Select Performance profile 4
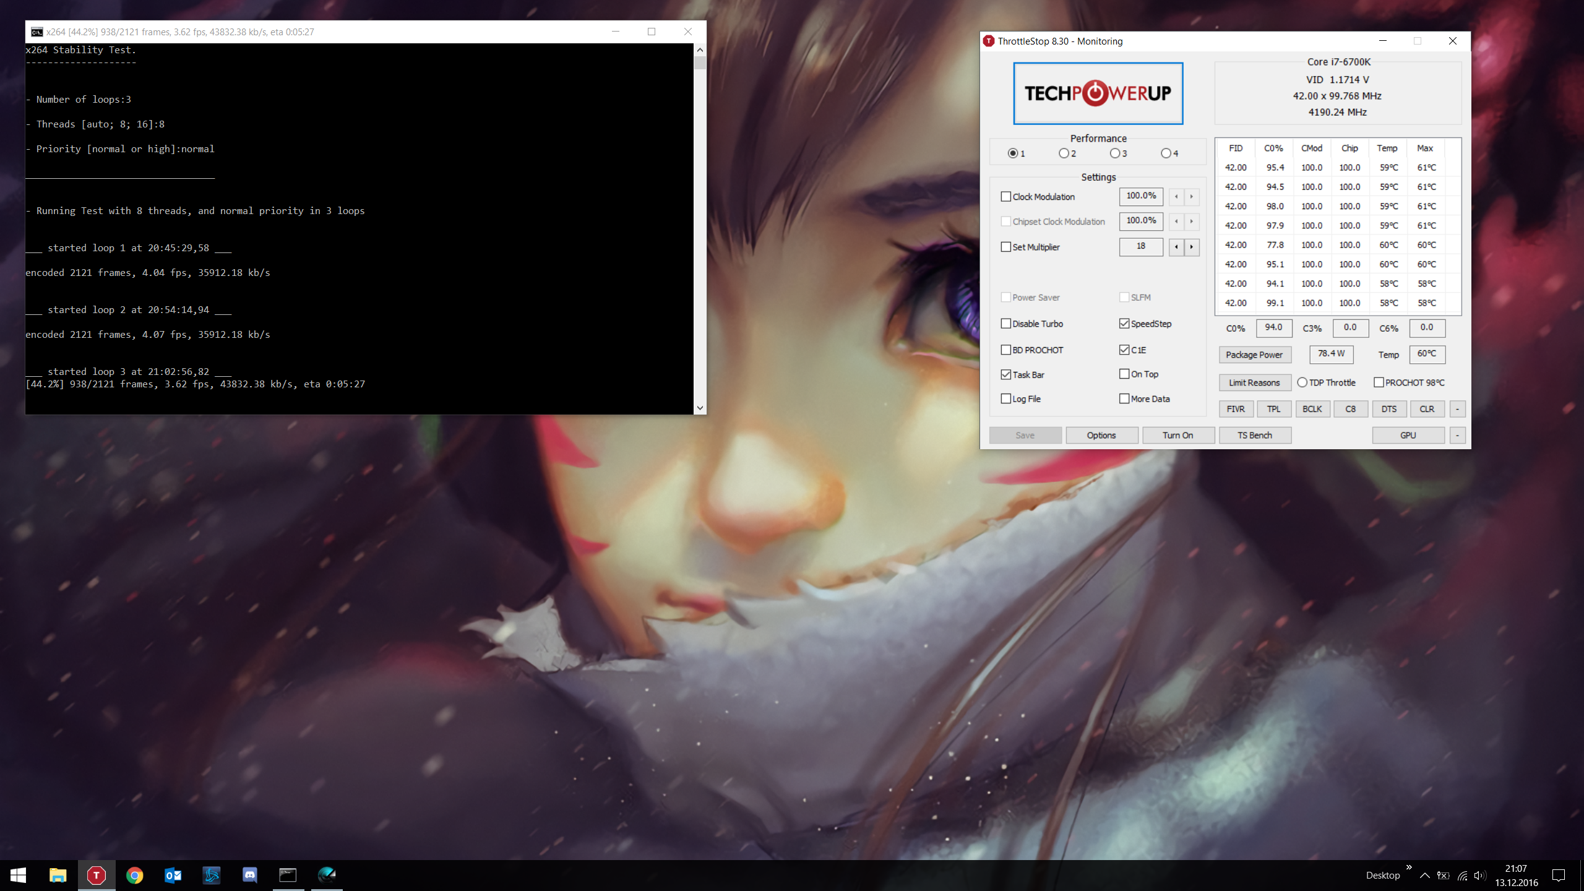Viewport: 1584px width, 891px height. coord(1166,153)
